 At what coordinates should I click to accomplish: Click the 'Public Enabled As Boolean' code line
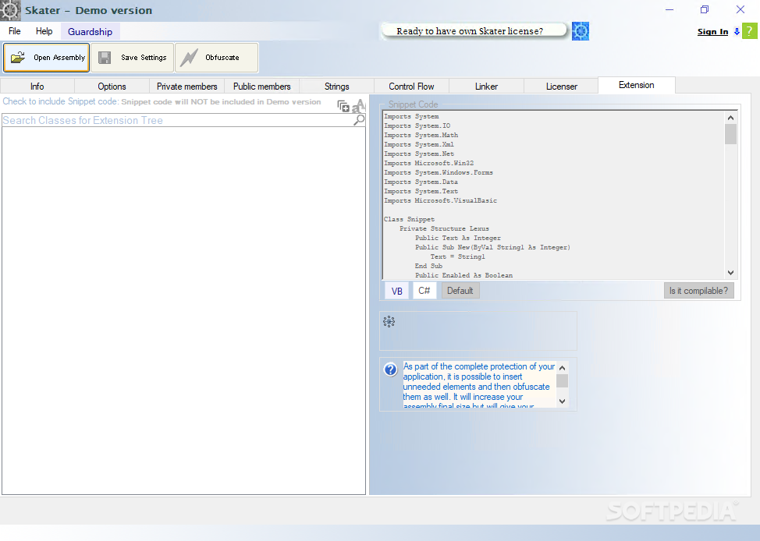[463, 275]
